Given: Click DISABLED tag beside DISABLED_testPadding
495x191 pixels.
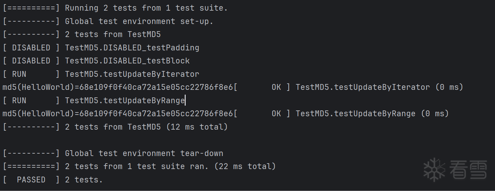Looking at the screenshot, I should (x=31, y=48).
